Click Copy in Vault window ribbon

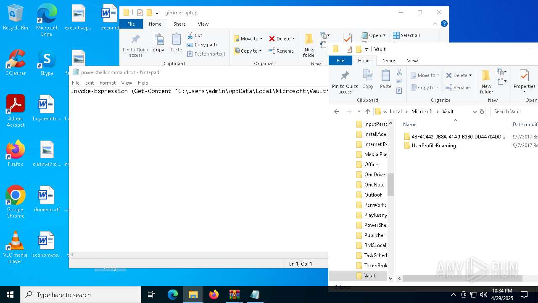click(x=368, y=80)
